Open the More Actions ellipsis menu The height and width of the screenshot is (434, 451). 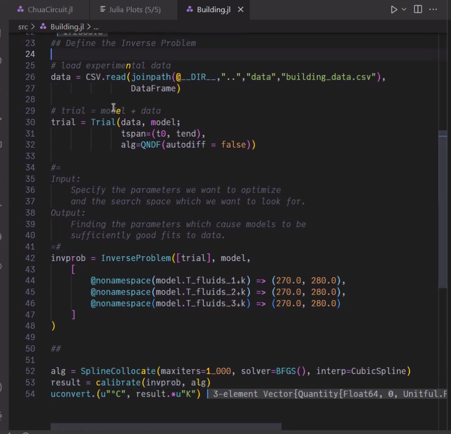[433, 10]
